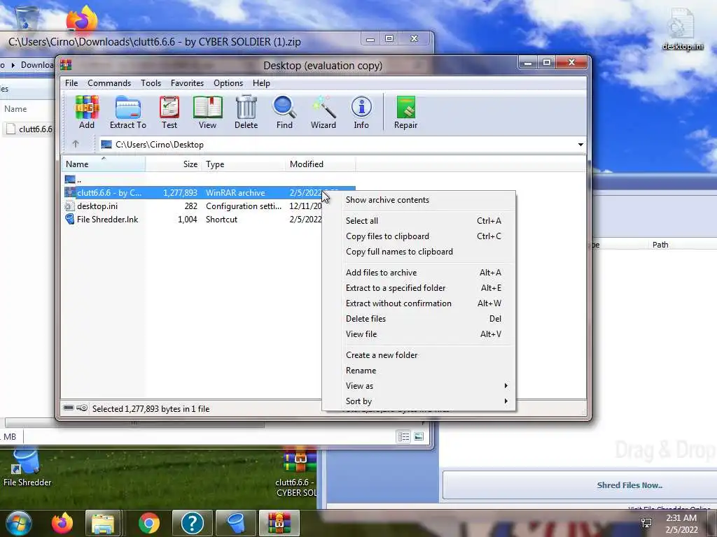Select the File Shredder.lnk row

193,220
